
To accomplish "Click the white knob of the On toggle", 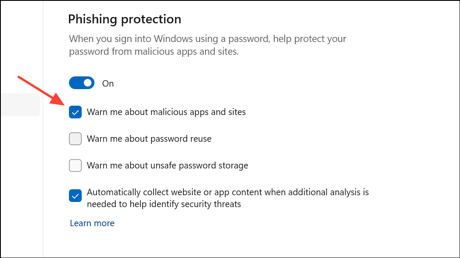I will coord(88,83).
